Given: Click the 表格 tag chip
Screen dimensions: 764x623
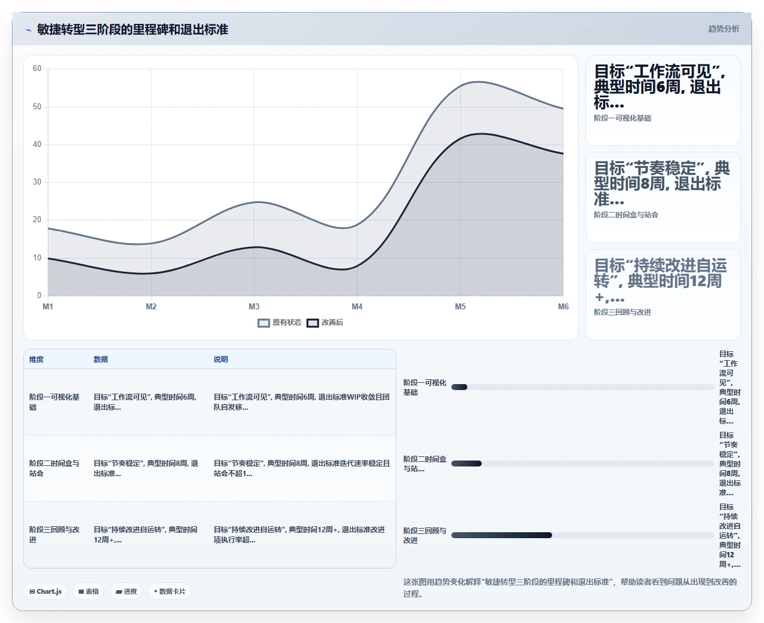Looking at the screenshot, I should click(x=88, y=591).
